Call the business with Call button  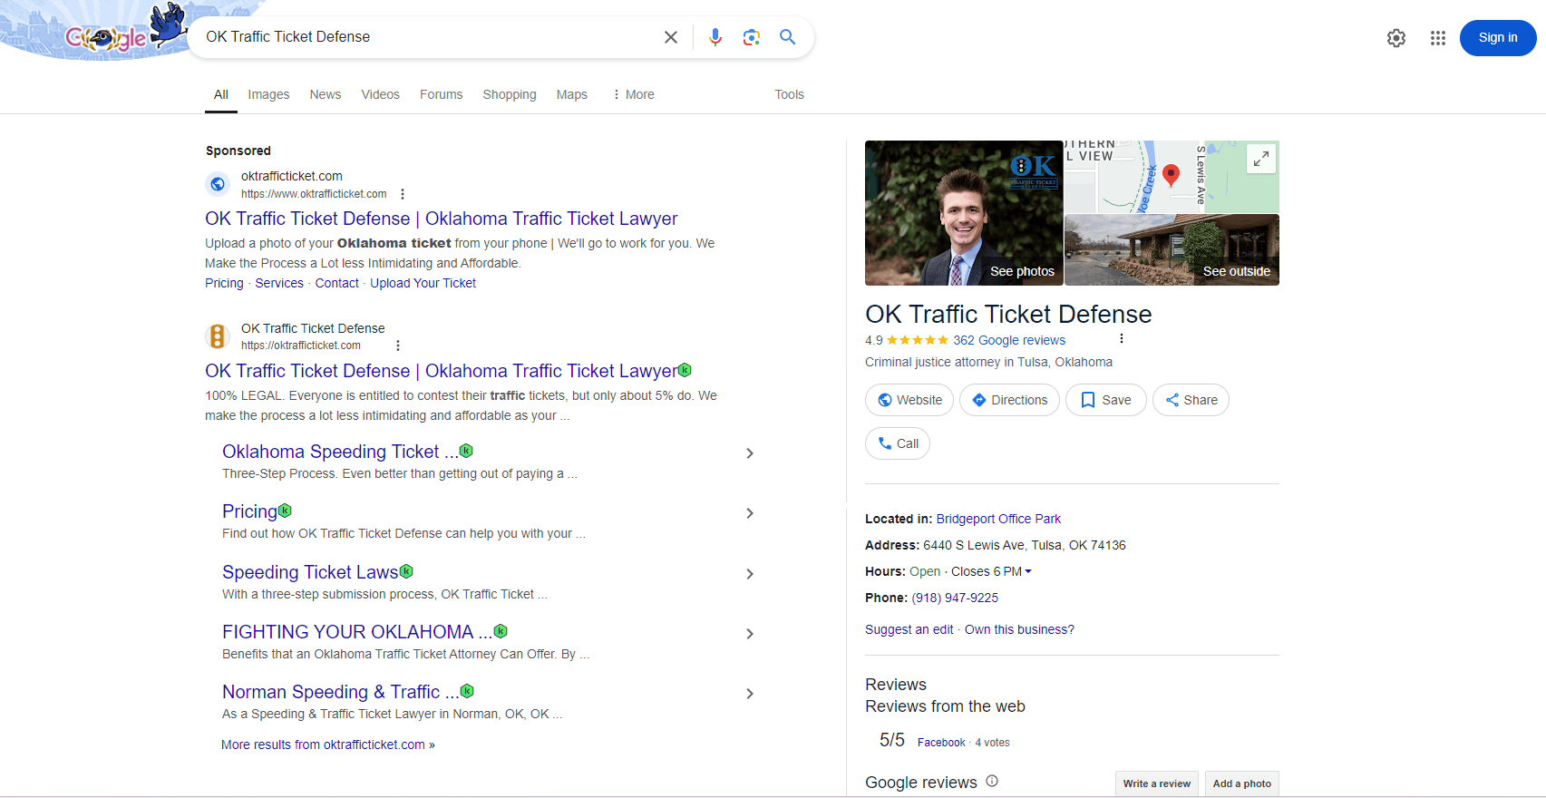[898, 443]
